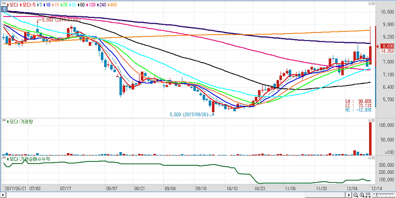Click the x100 volume unit label
This screenshot has width=396, height=198.
pos(390,153)
